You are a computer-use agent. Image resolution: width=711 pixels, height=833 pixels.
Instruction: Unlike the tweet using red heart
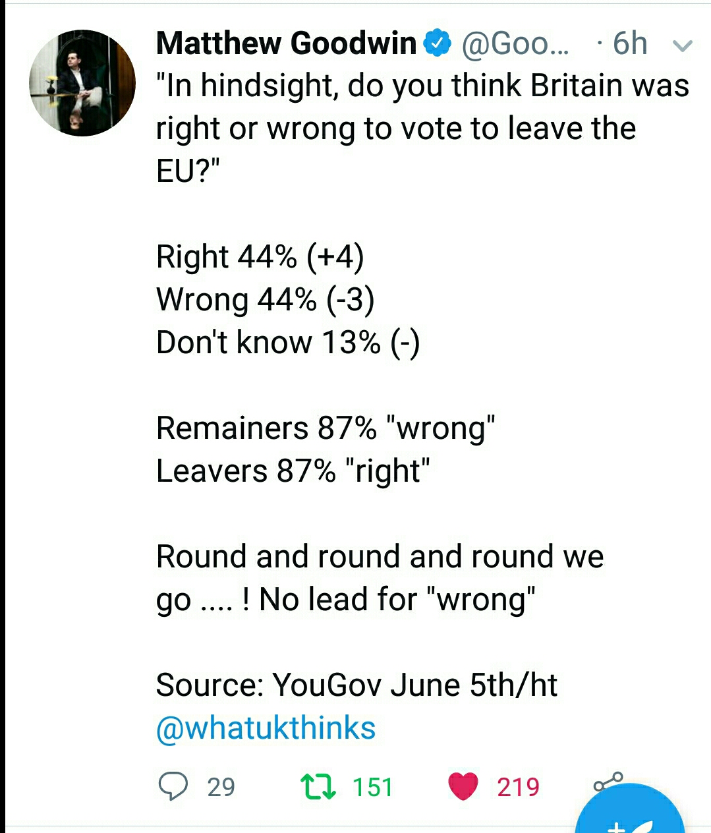(463, 786)
